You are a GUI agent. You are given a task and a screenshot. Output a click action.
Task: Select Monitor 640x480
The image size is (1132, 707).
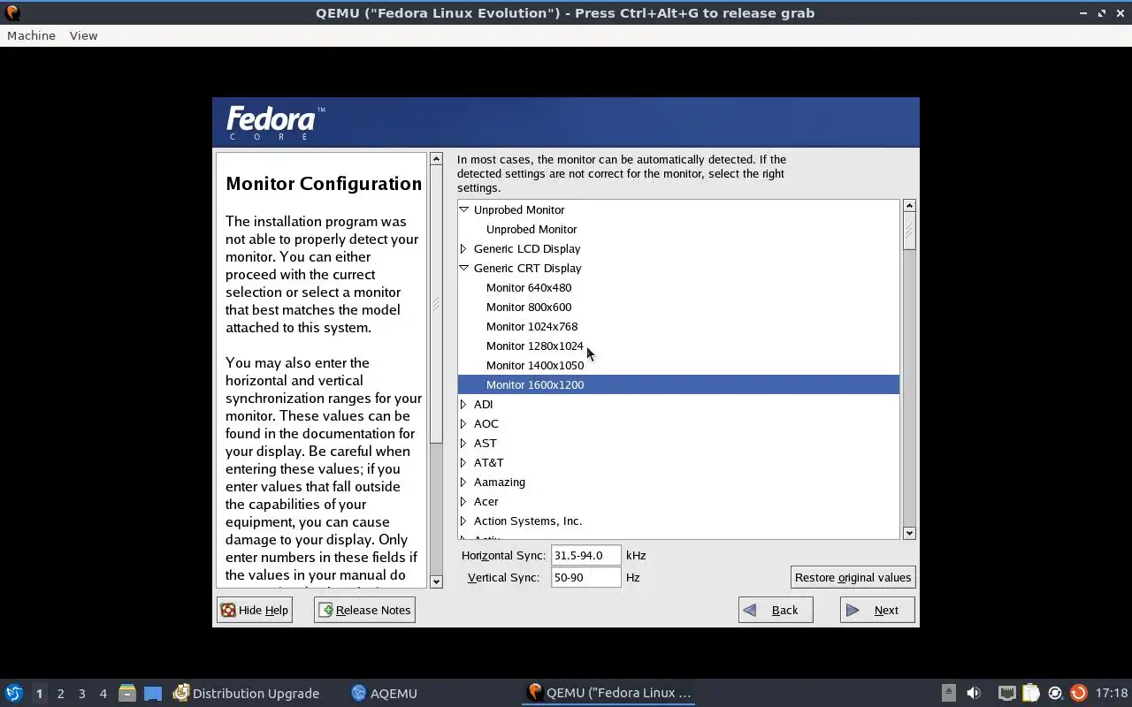pos(529,287)
